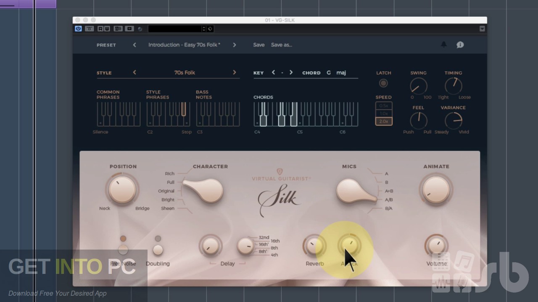Select next key arrow

coord(291,73)
